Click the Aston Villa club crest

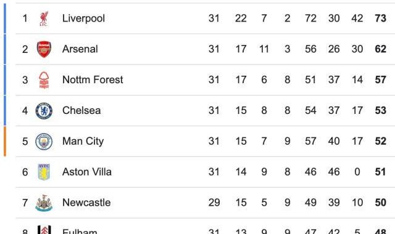click(x=44, y=172)
